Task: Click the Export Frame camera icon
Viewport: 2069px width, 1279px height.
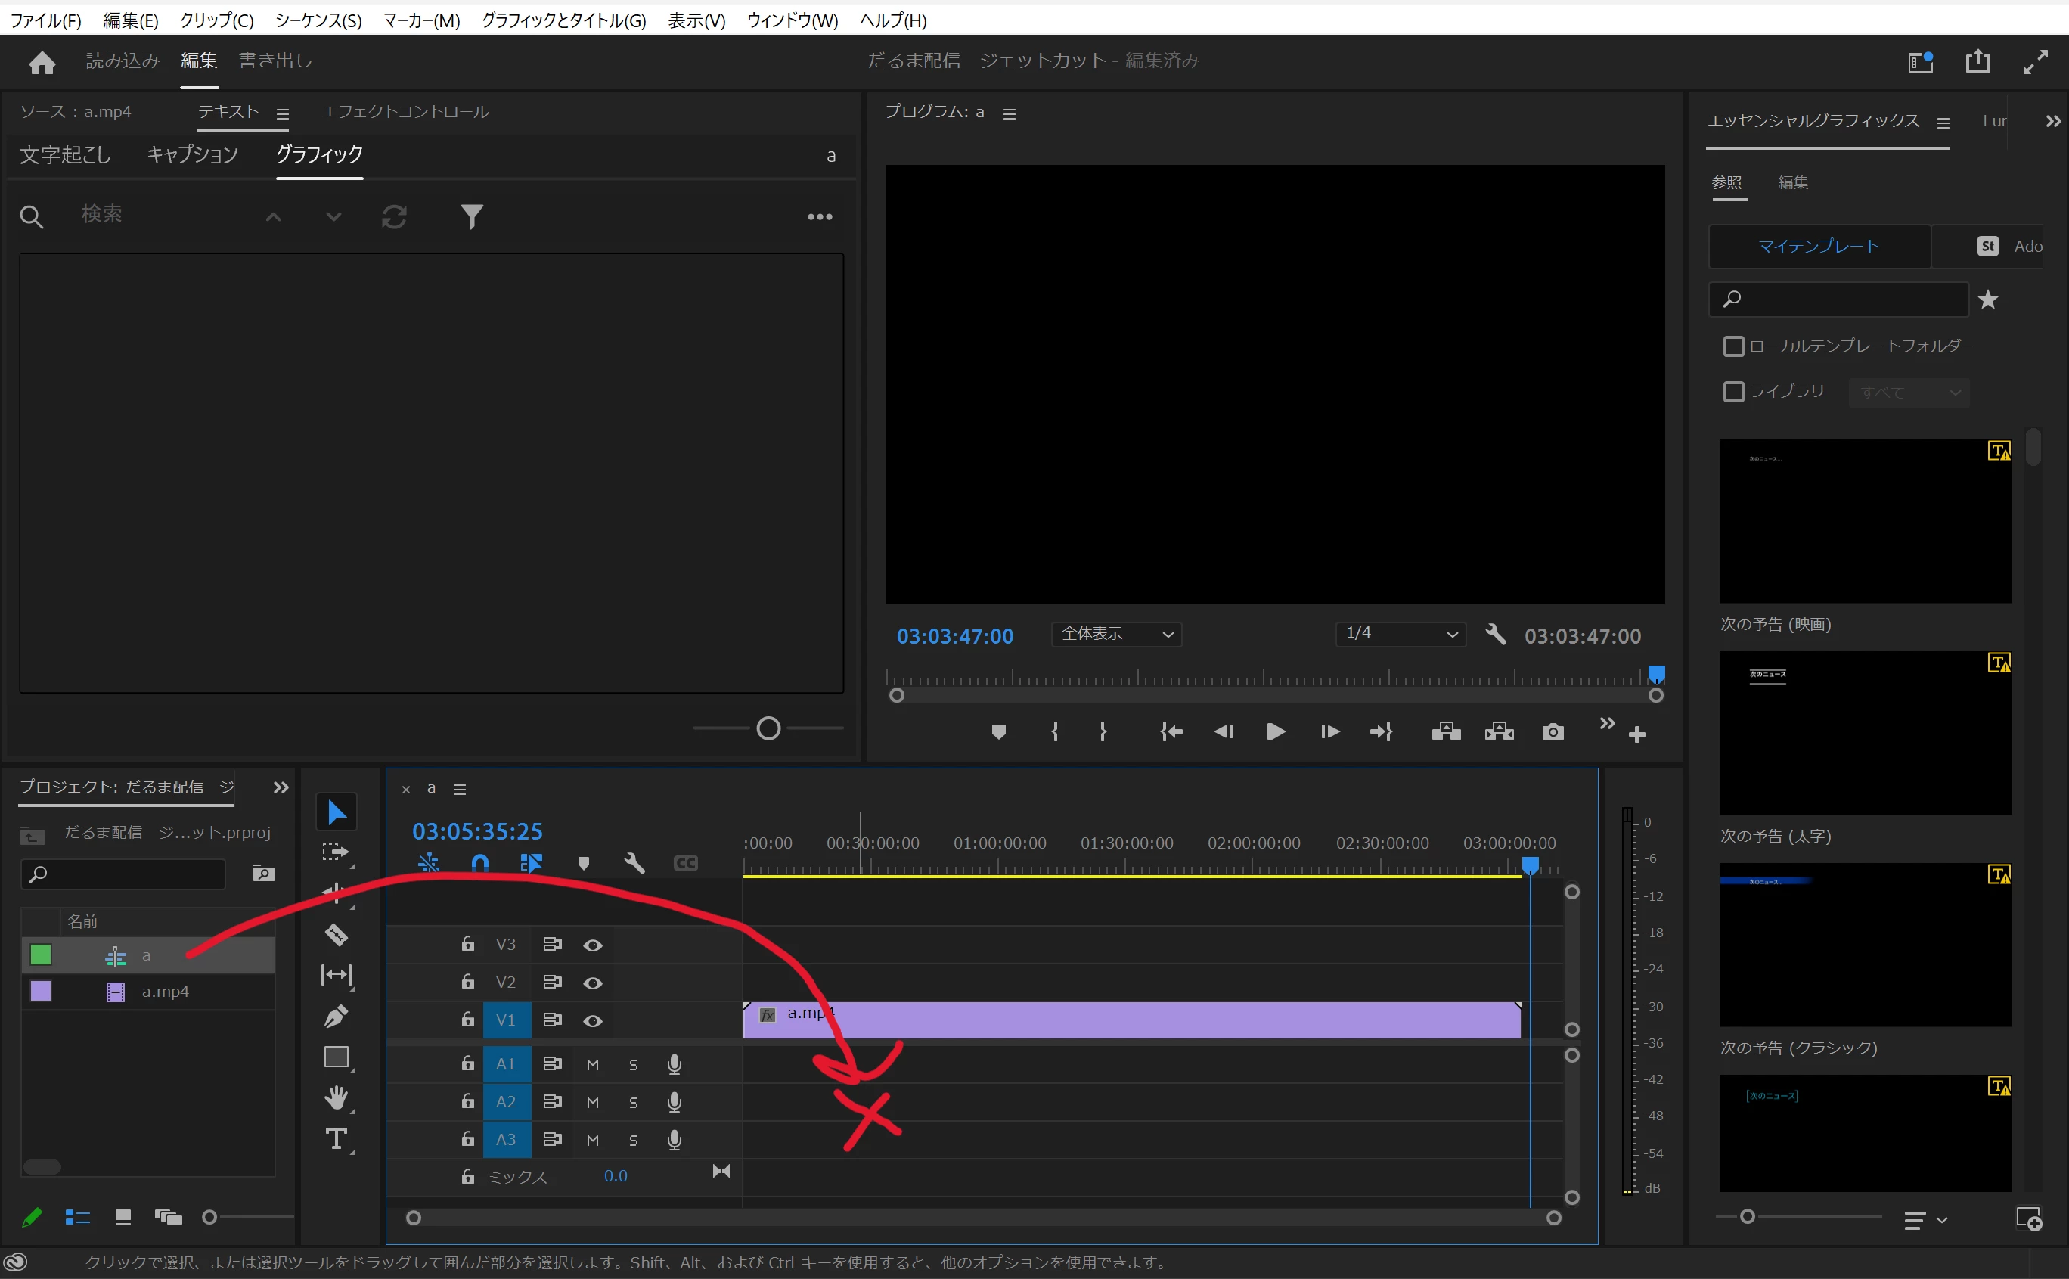Action: 1553,731
